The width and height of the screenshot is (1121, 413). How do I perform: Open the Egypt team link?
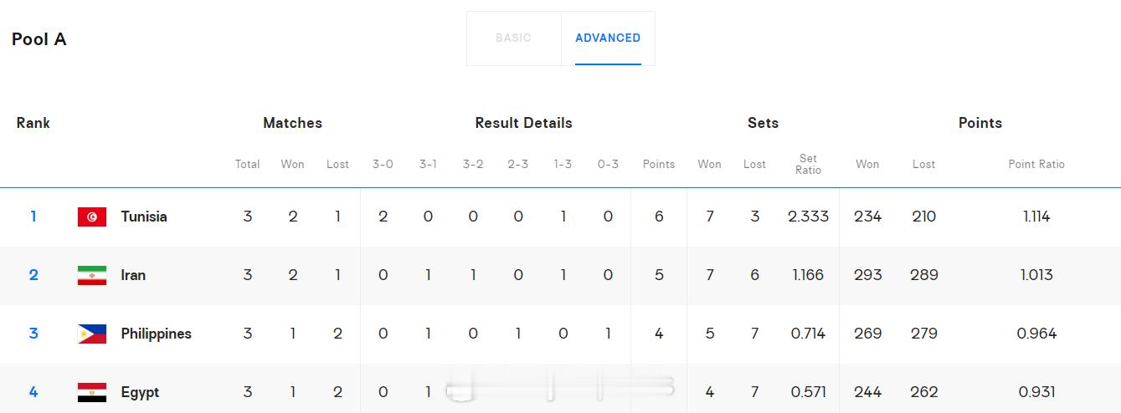point(140,392)
